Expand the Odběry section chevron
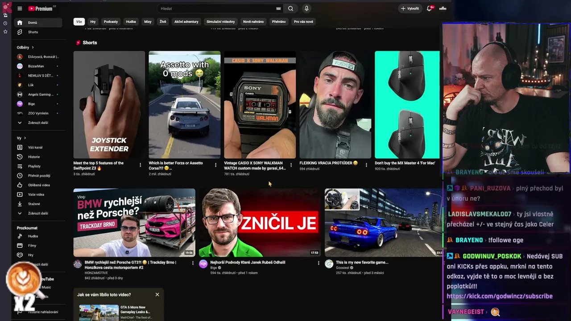The height and width of the screenshot is (321, 571). 33,47
